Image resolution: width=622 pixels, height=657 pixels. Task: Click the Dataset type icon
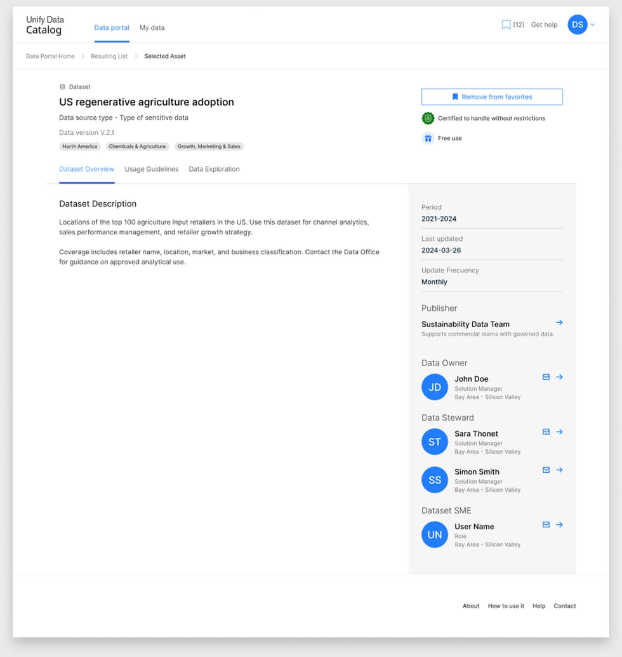(x=62, y=87)
